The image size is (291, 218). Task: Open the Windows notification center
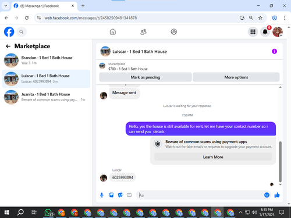click(282, 212)
